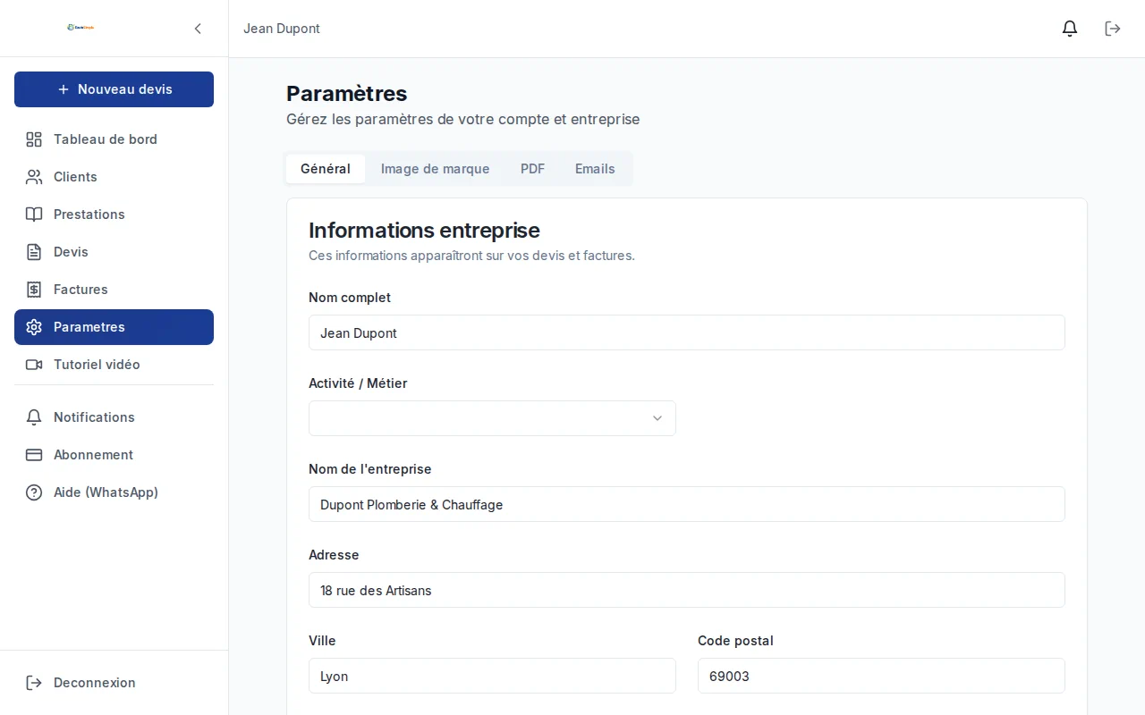Screen dimensions: 1145x715
Task: Collapse the sidebar with the chevron arrow
Action: [198, 29]
